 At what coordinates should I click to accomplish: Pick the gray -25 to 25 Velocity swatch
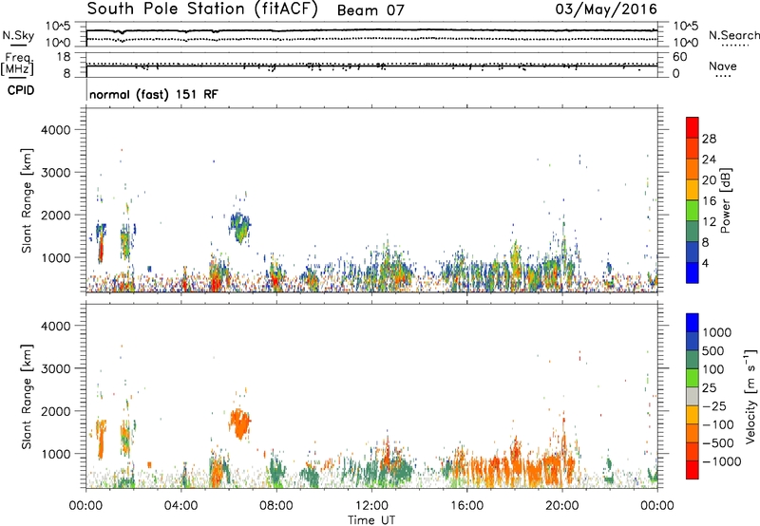[x=693, y=396]
